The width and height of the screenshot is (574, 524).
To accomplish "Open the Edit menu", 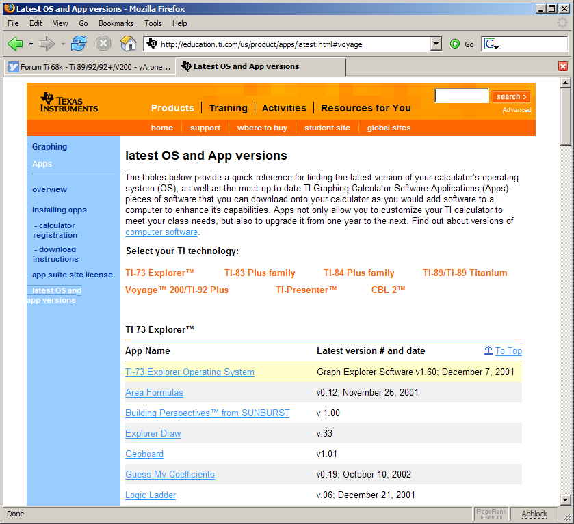I will 36,23.
